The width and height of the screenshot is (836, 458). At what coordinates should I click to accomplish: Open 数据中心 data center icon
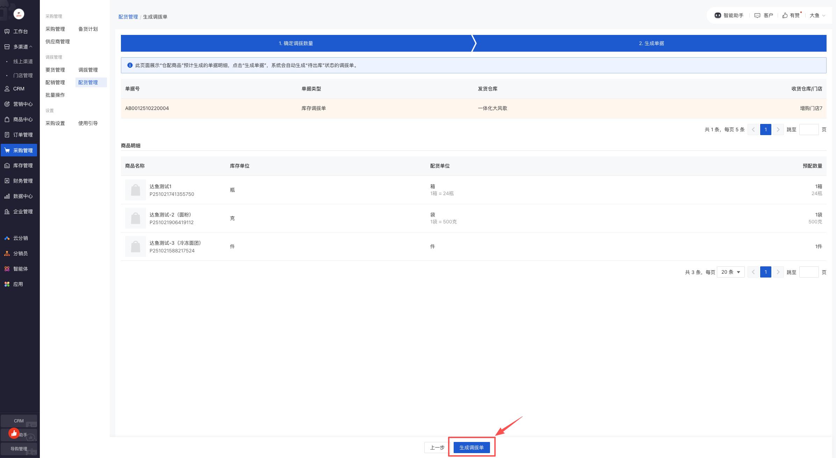pyautogui.click(x=7, y=196)
